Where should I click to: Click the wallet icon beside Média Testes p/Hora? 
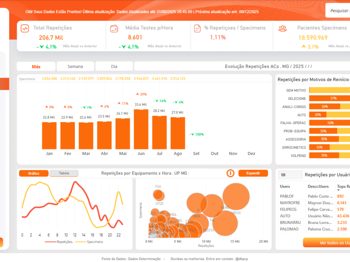pyautogui.click(x=114, y=28)
